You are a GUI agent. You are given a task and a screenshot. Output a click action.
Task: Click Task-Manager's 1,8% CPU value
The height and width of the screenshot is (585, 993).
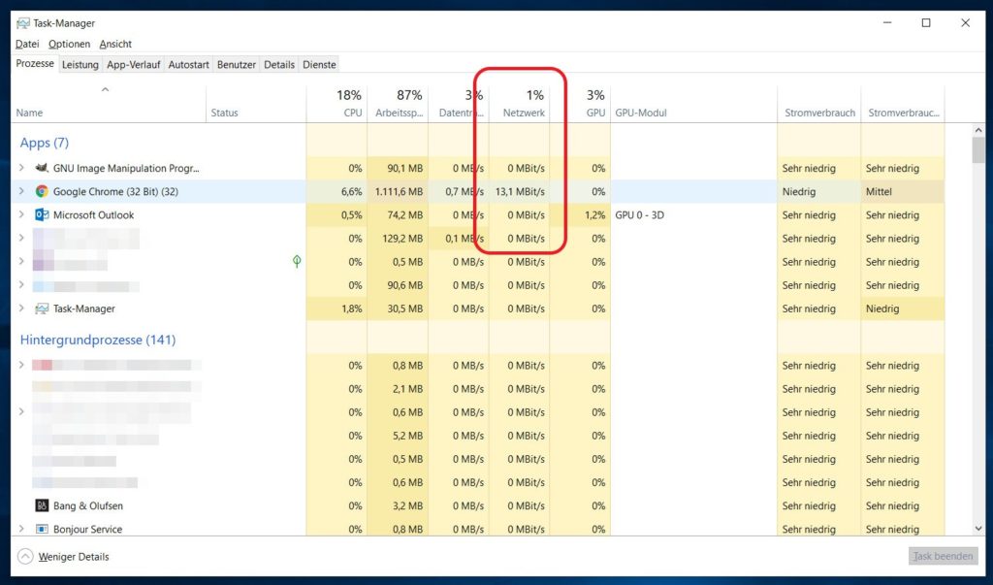[351, 309]
